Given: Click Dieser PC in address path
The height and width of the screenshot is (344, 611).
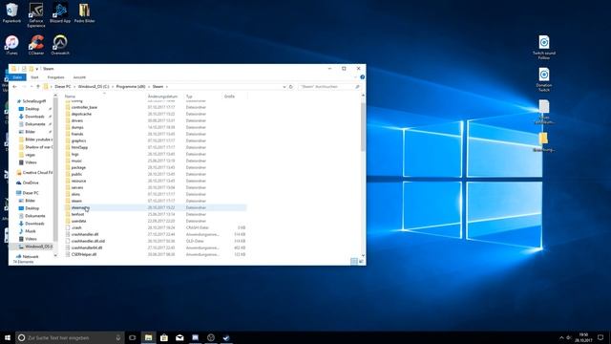Looking at the screenshot, I should click(x=63, y=87).
